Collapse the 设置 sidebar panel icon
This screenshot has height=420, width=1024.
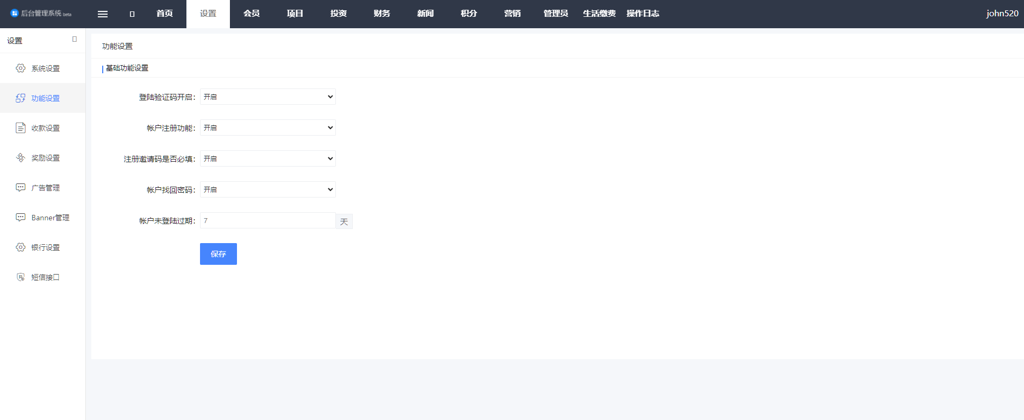[74, 39]
